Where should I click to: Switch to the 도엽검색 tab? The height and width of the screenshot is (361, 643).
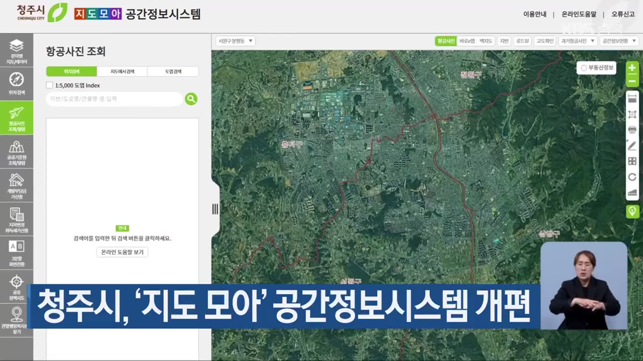tap(173, 72)
